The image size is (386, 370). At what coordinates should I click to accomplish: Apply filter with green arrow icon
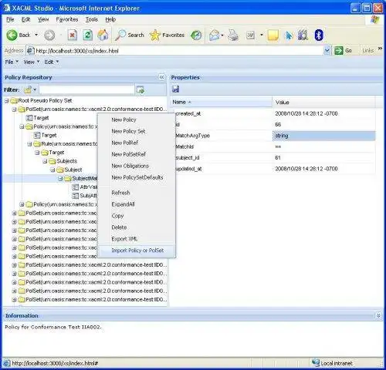[x=140, y=90]
